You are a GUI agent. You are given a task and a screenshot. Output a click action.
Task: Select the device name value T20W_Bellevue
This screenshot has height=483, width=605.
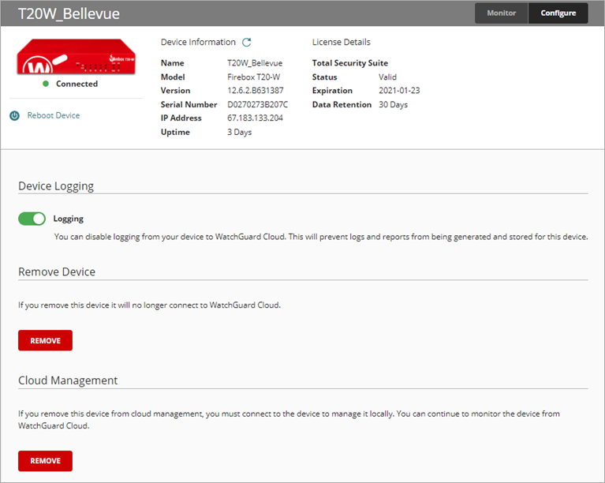[255, 63]
